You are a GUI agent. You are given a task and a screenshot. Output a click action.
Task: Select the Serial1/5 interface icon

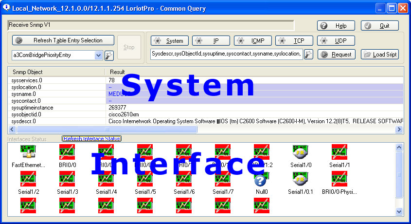tap(145, 179)
